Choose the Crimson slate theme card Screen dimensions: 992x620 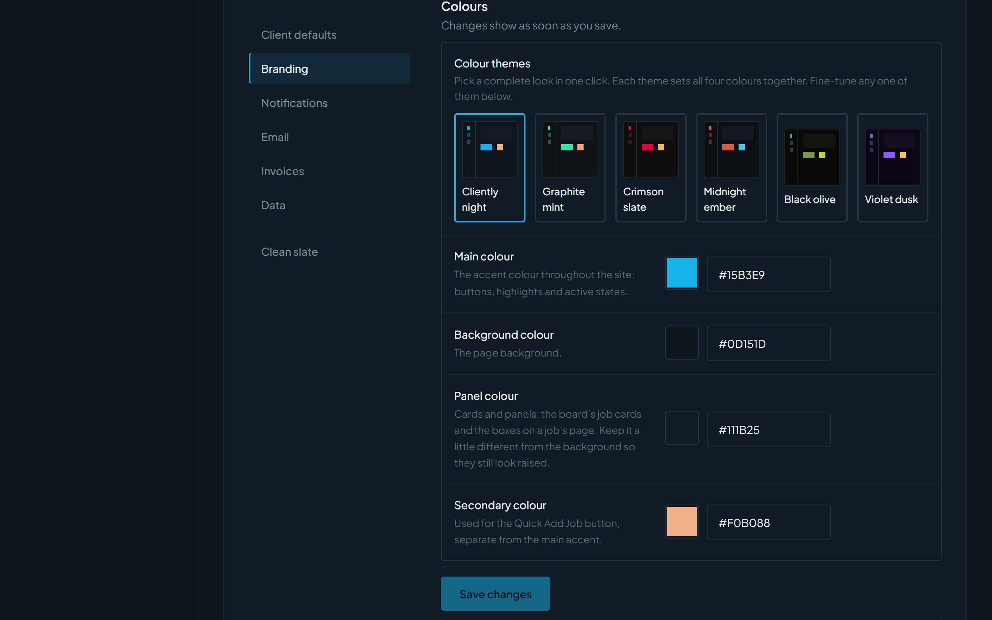tap(651, 168)
